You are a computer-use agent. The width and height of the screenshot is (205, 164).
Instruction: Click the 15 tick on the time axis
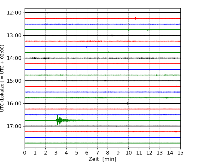point(180,153)
